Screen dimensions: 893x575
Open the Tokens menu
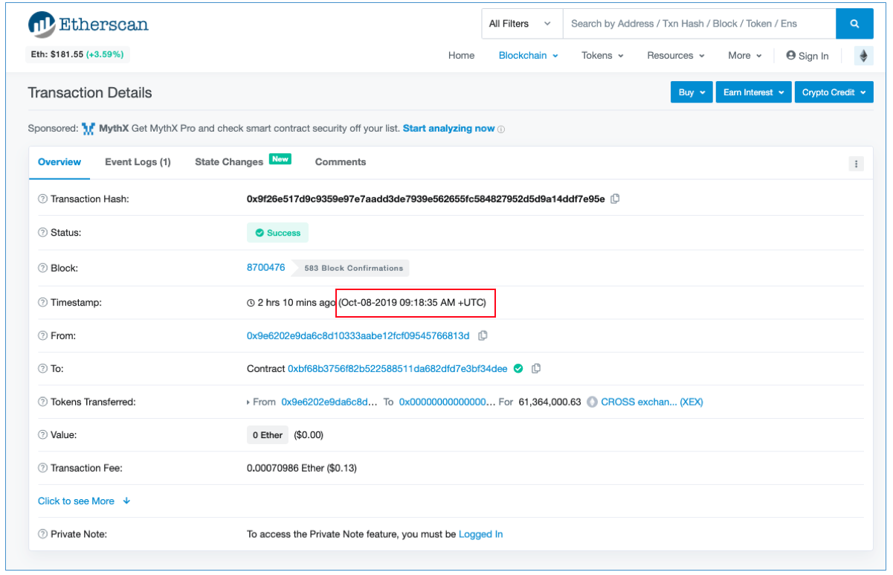coord(602,56)
